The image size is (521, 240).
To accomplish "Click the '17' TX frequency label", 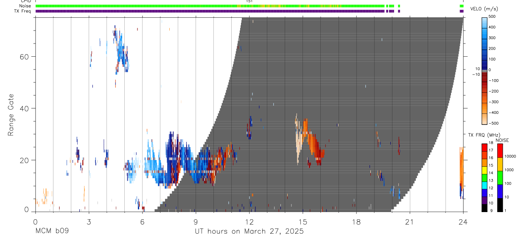I will 490,150.
